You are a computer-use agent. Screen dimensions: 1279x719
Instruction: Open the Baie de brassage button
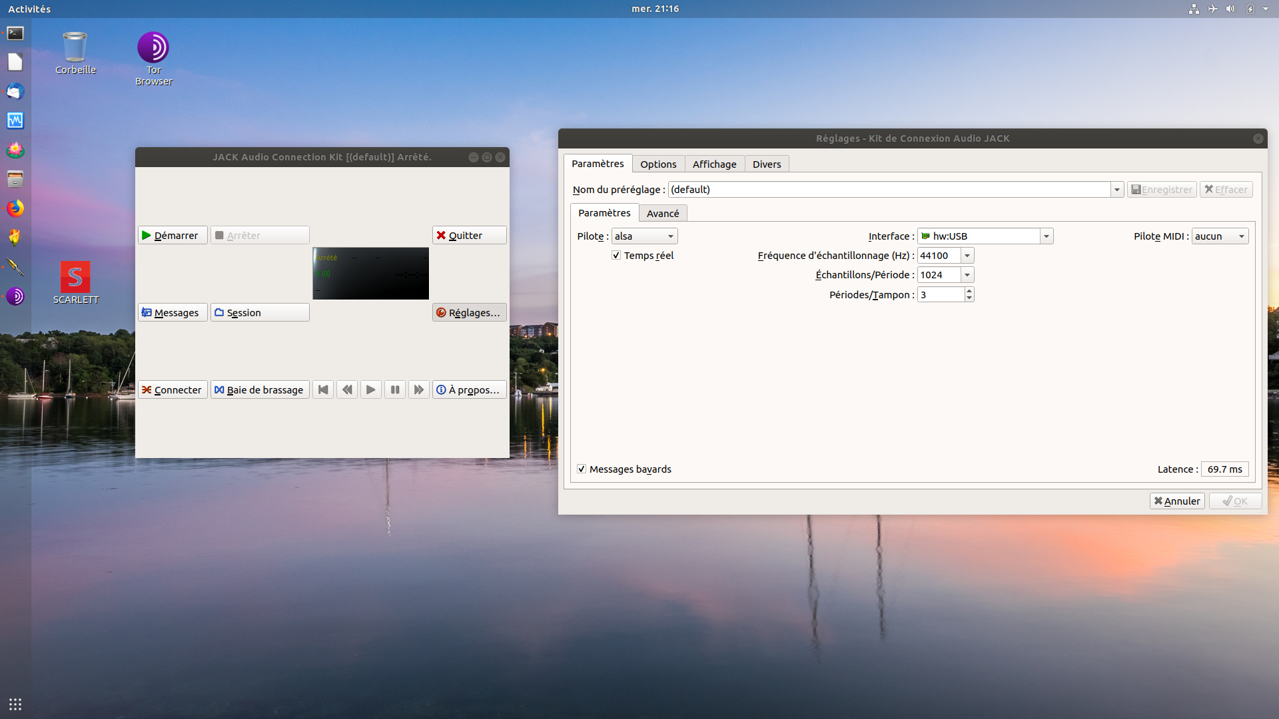coord(259,390)
